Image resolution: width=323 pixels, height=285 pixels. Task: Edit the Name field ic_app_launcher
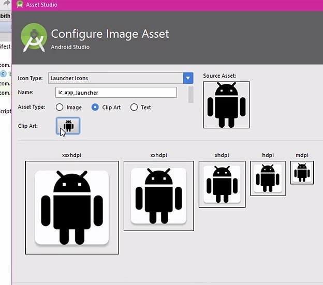[x=116, y=93]
